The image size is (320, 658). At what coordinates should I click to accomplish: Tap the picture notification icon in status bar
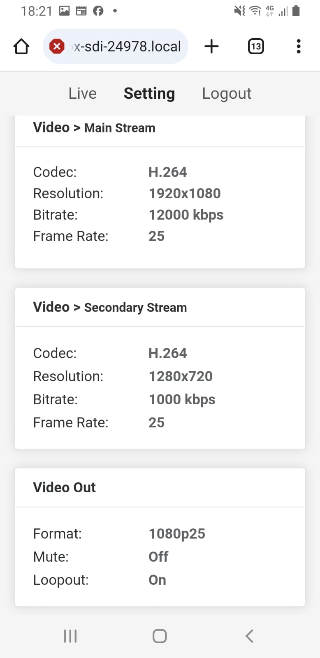(x=65, y=11)
